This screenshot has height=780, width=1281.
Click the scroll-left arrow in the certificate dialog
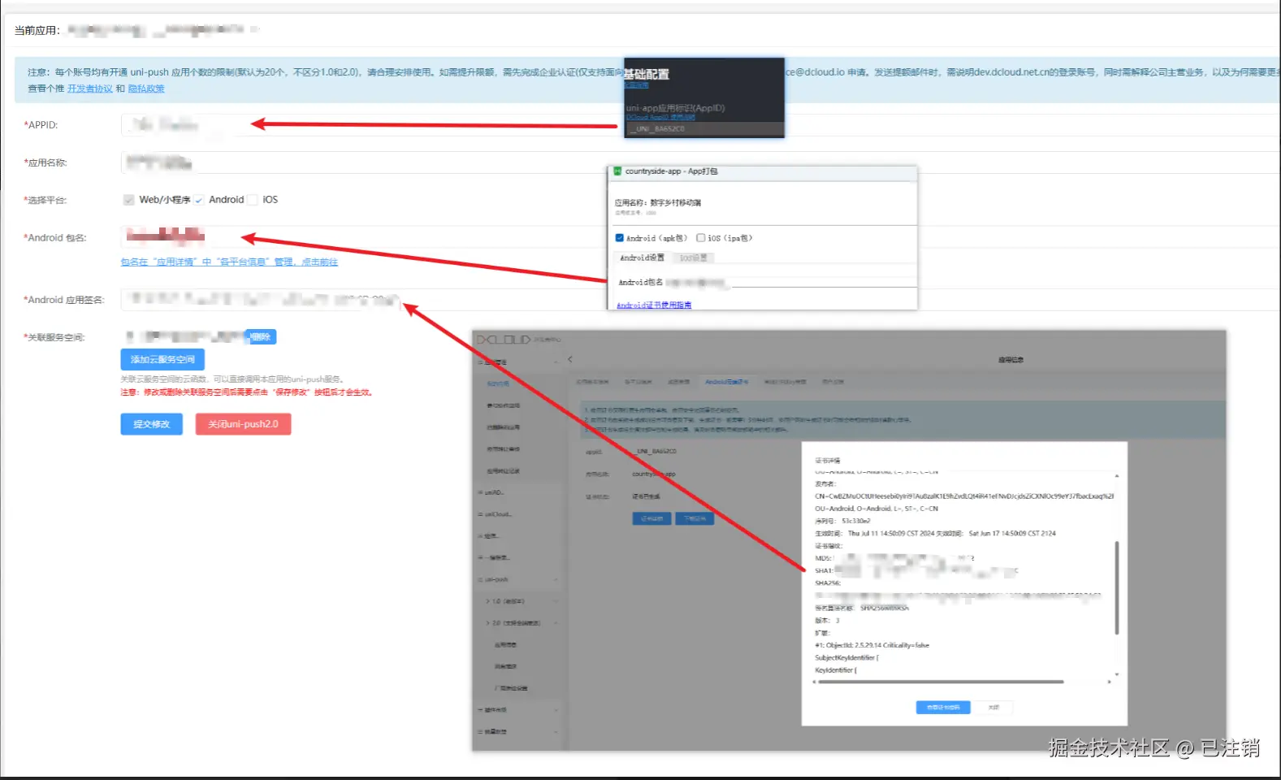pos(815,682)
